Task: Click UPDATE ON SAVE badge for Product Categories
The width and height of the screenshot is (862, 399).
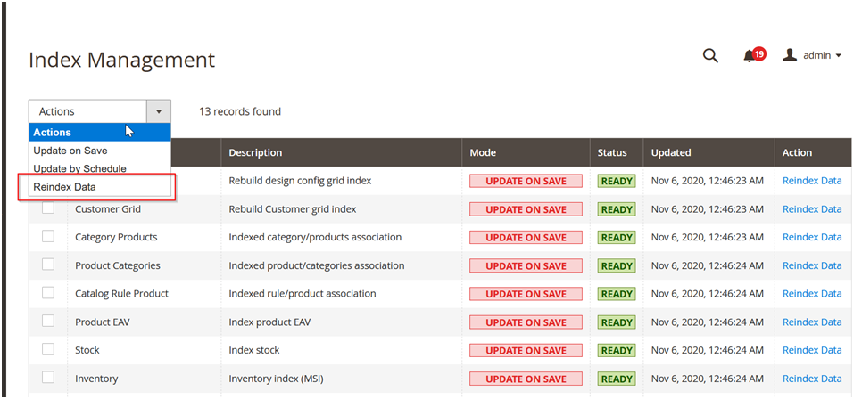Action: (526, 265)
